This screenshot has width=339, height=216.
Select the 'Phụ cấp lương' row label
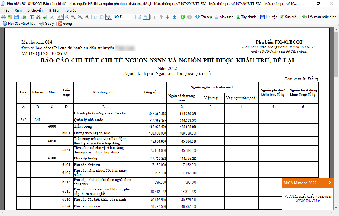tap(85, 158)
